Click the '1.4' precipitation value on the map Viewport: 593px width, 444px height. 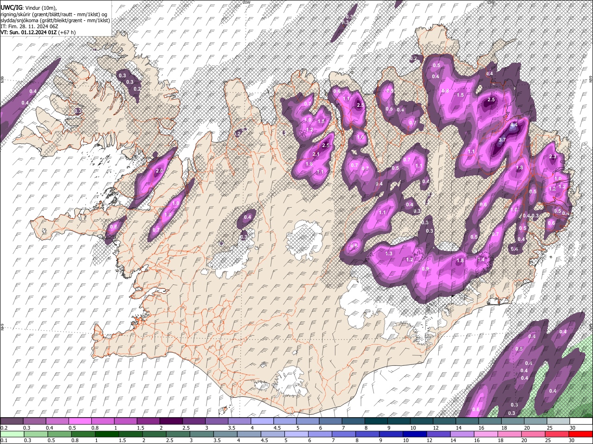(x=481, y=260)
